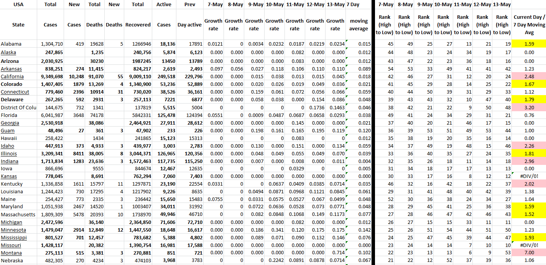
Task: Select the 'moving average' header cell
Action: click(359, 25)
